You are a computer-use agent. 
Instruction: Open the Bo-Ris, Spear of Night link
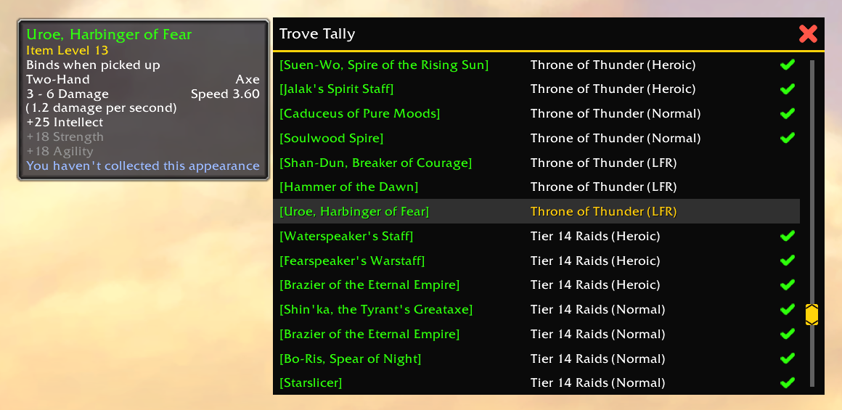click(x=350, y=358)
